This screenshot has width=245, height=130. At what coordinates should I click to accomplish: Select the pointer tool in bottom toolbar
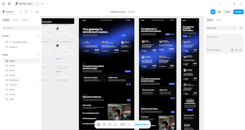(99, 125)
